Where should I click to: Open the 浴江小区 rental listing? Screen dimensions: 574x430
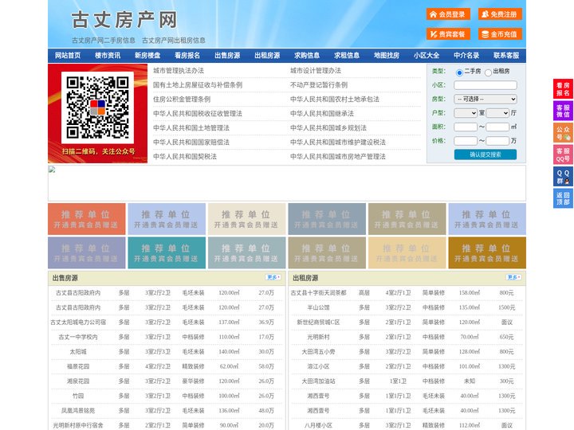pos(318,366)
